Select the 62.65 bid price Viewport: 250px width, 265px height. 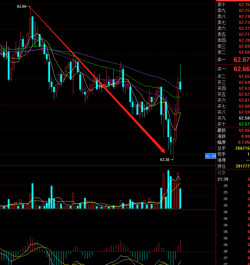pyautogui.click(x=244, y=76)
